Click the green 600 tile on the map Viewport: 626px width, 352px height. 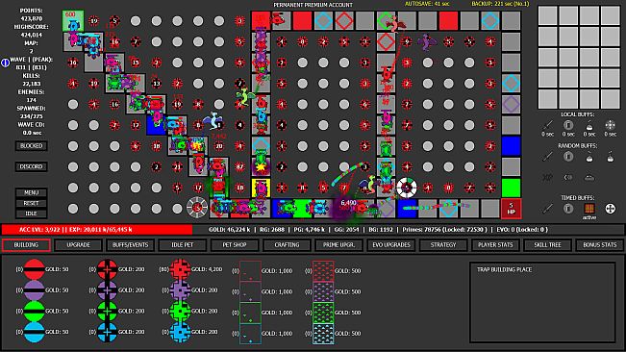73,21
